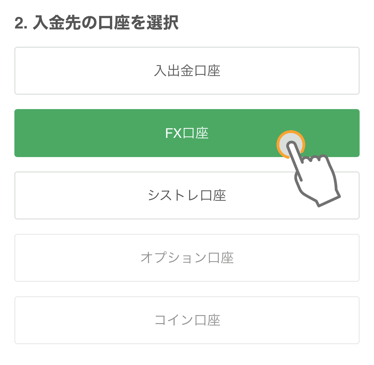The width and height of the screenshot is (374, 365).
Task: Click the greyed コイン口座 label text
Action: tap(187, 320)
